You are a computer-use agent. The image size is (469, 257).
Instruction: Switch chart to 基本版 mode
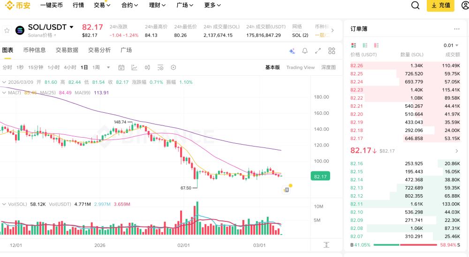pos(272,67)
